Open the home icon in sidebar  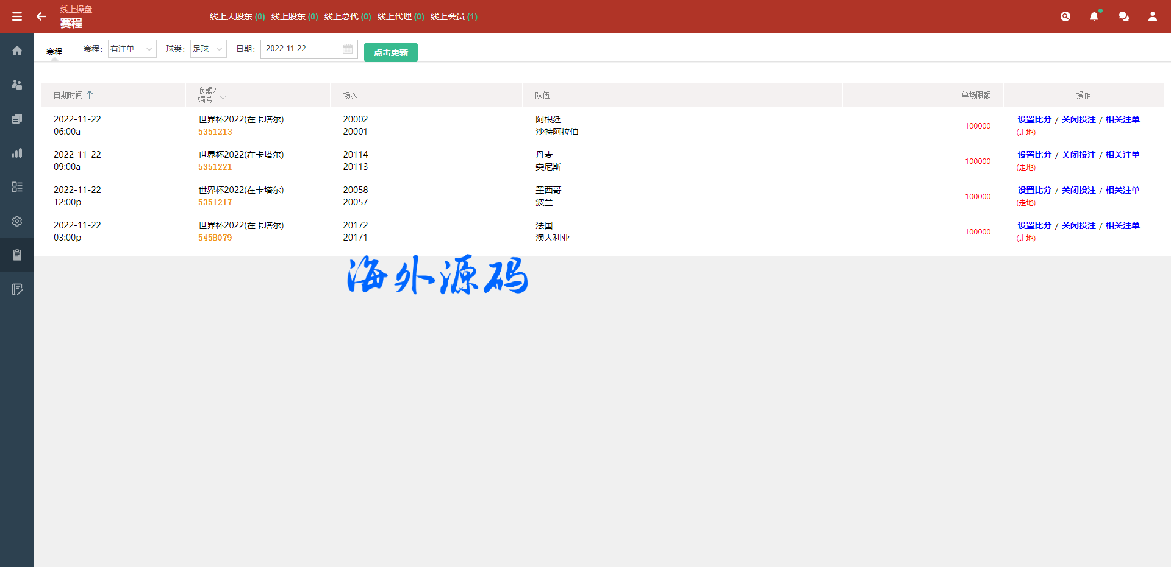coord(17,51)
